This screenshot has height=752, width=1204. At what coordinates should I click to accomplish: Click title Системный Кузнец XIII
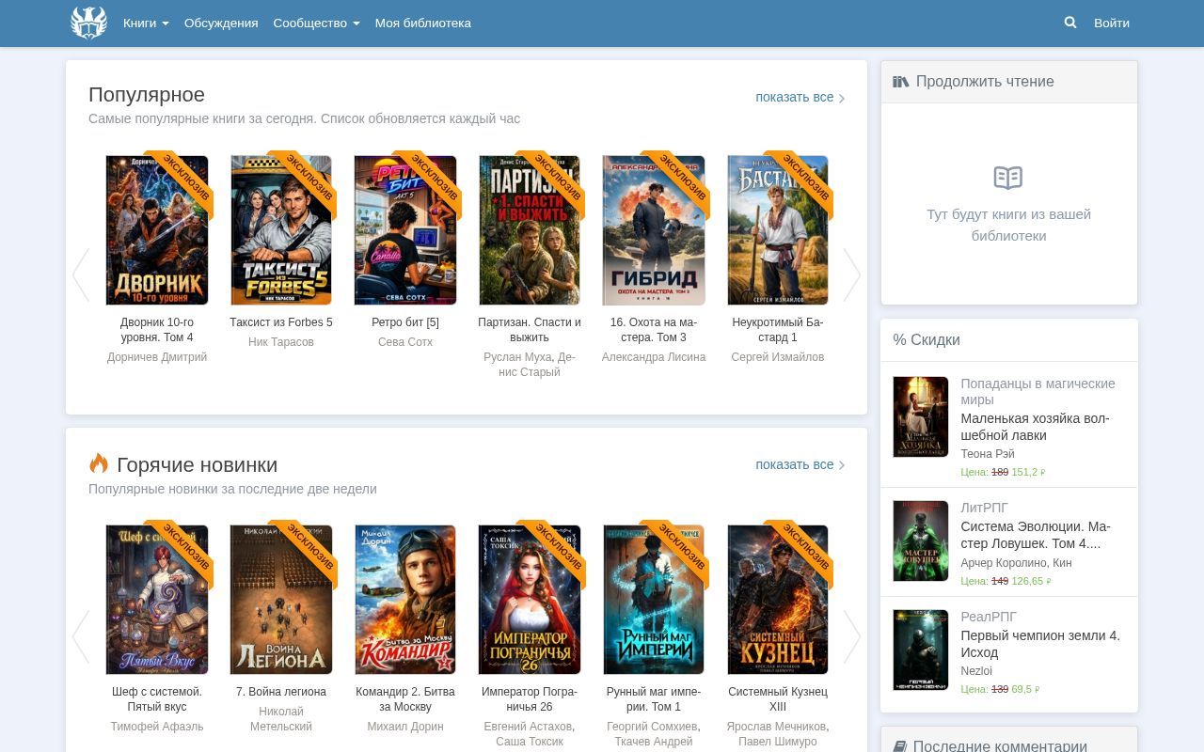[778, 699]
